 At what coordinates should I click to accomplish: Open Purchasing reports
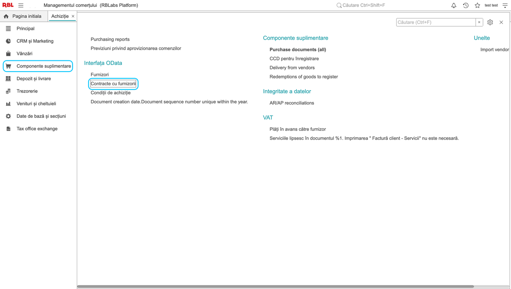click(x=110, y=39)
